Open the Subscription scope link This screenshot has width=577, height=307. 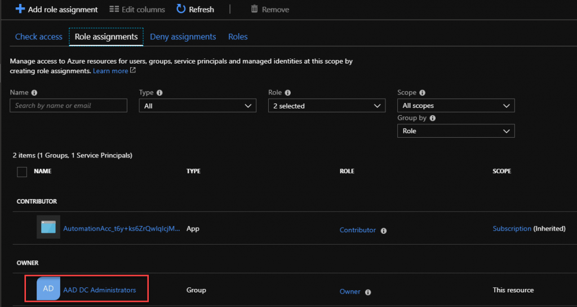point(512,228)
